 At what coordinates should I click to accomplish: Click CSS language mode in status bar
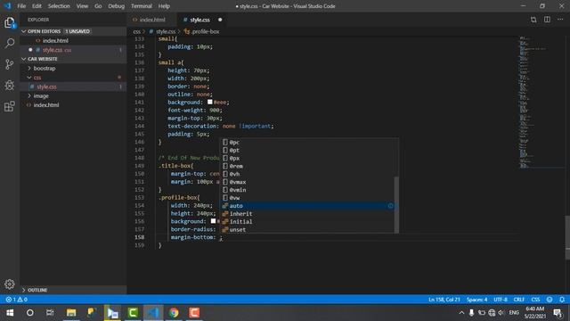click(535, 300)
